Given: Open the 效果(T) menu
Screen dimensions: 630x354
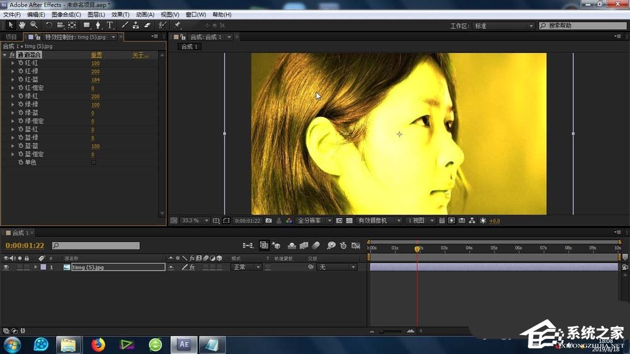Looking at the screenshot, I should pyautogui.click(x=120, y=14).
